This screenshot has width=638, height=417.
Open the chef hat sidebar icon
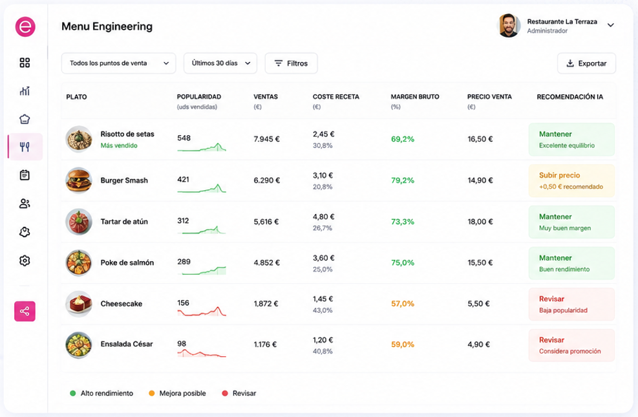tap(25, 119)
